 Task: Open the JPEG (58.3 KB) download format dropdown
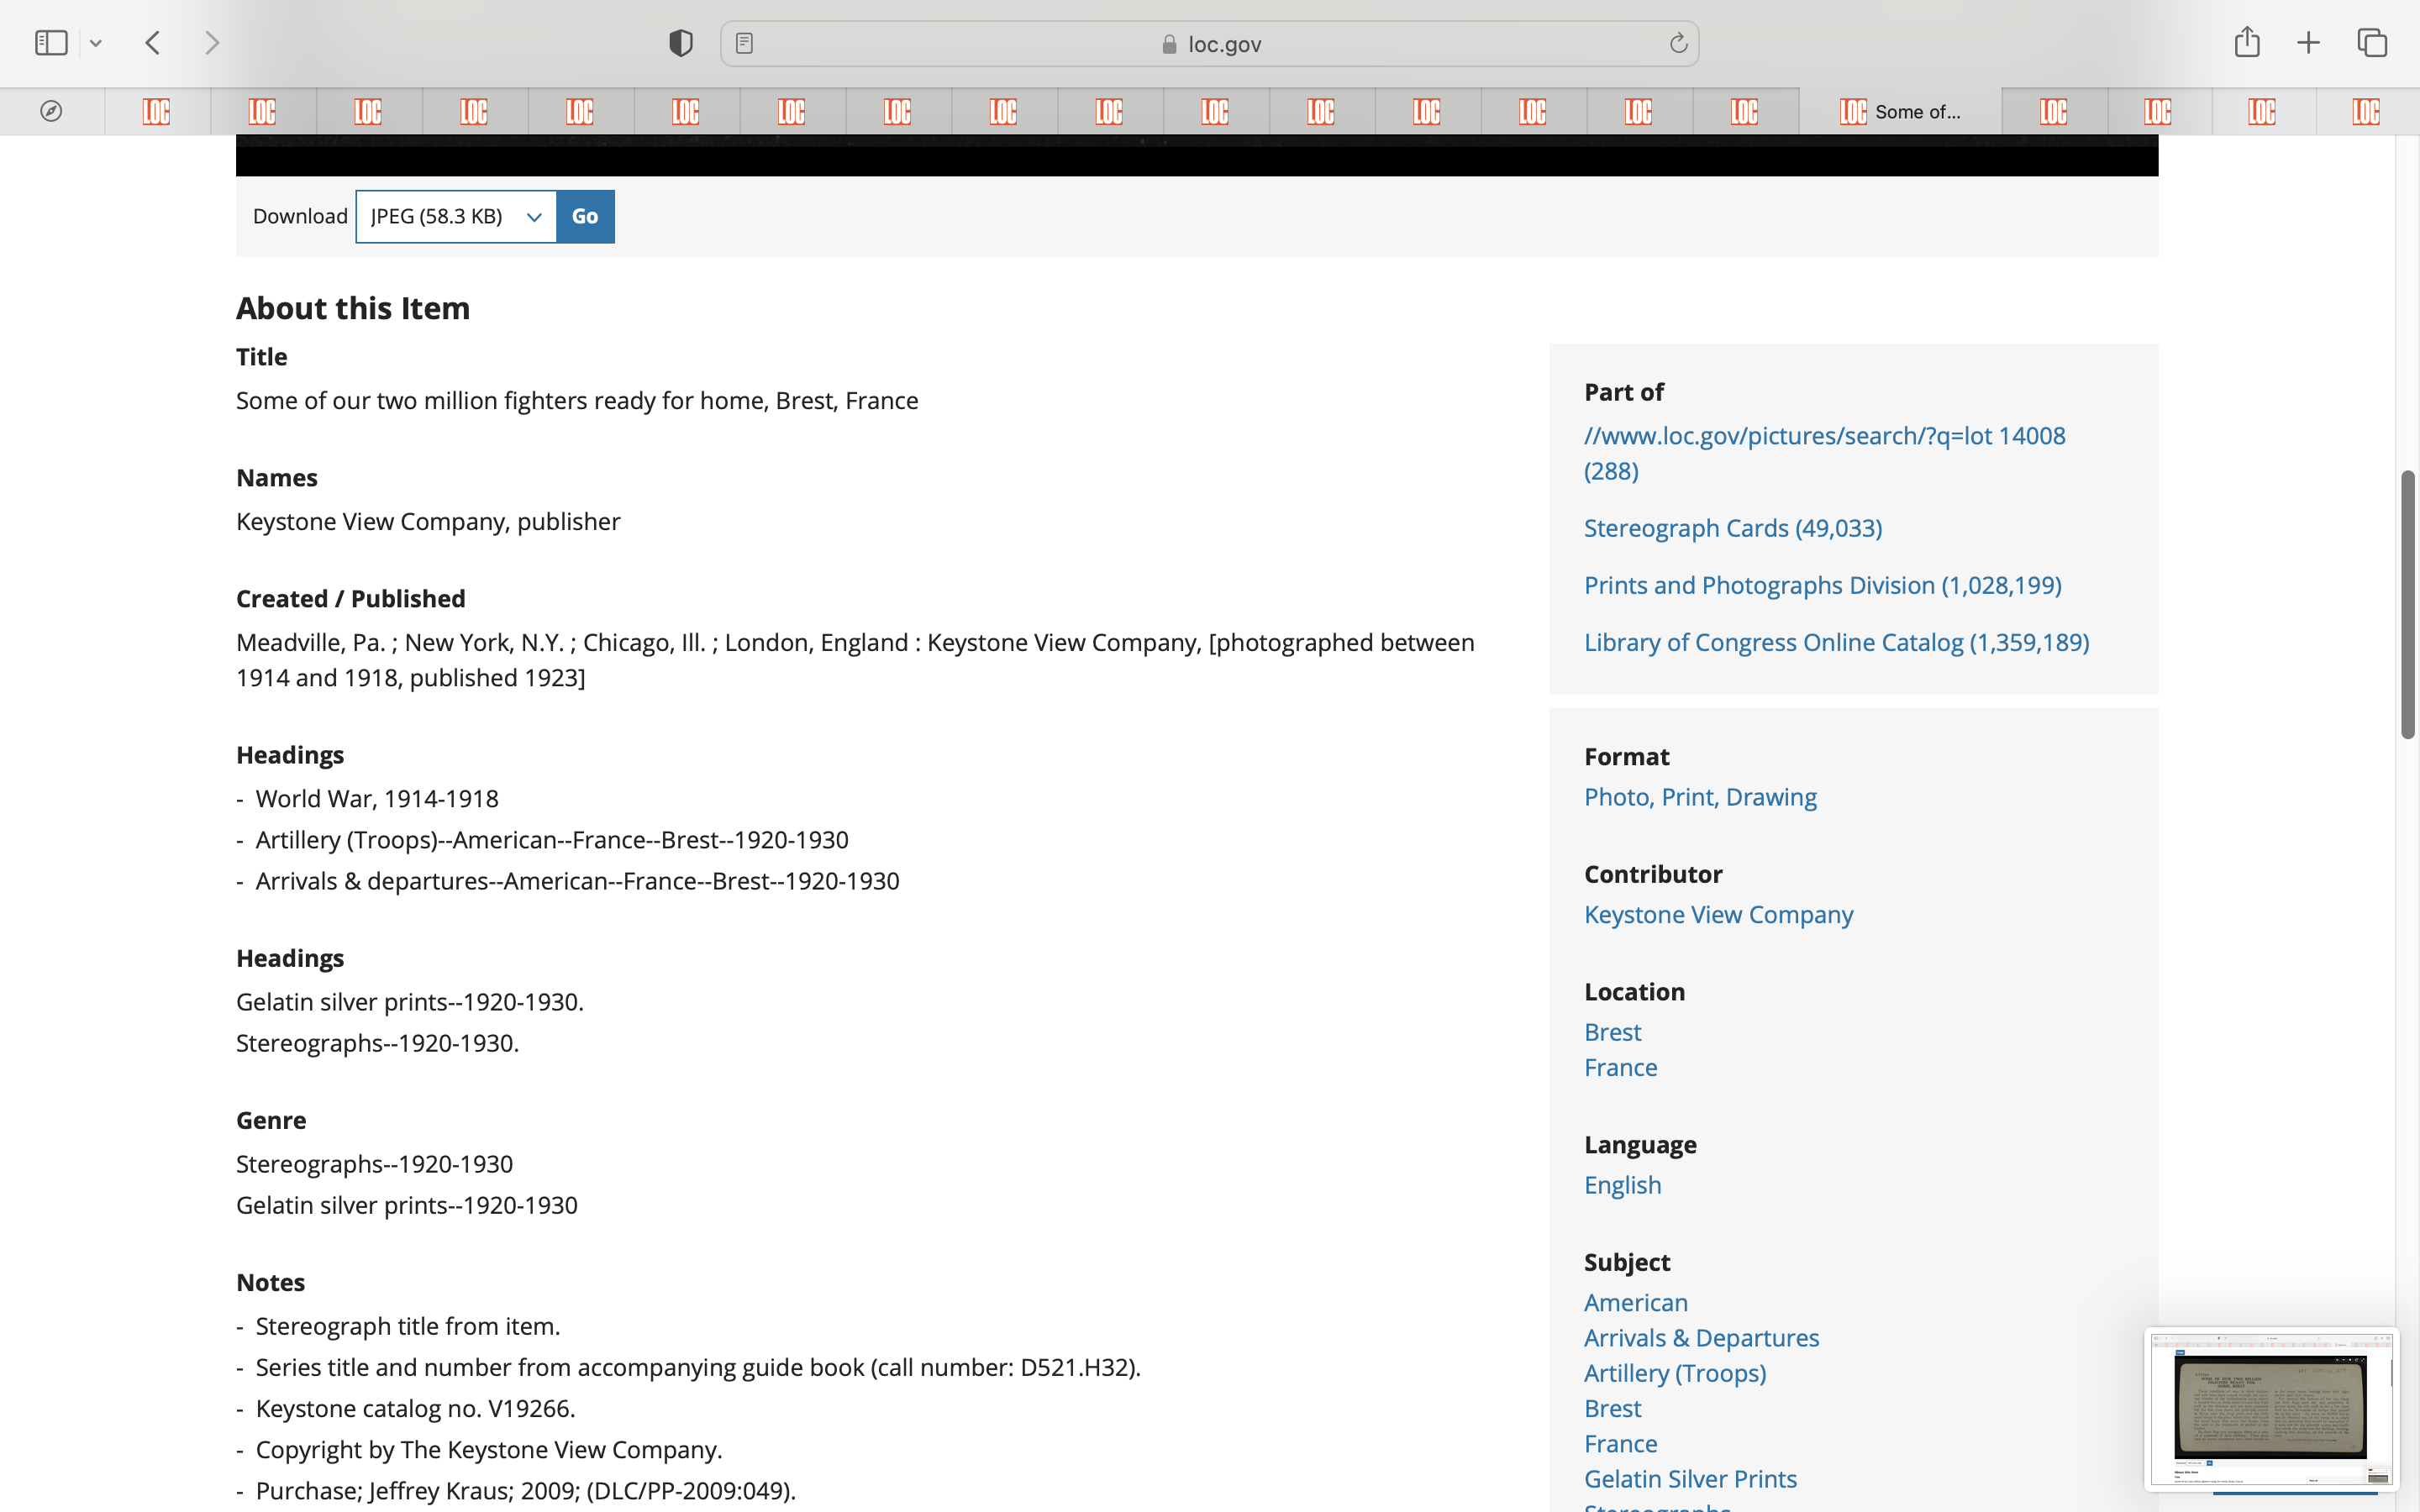pos(456,217)
